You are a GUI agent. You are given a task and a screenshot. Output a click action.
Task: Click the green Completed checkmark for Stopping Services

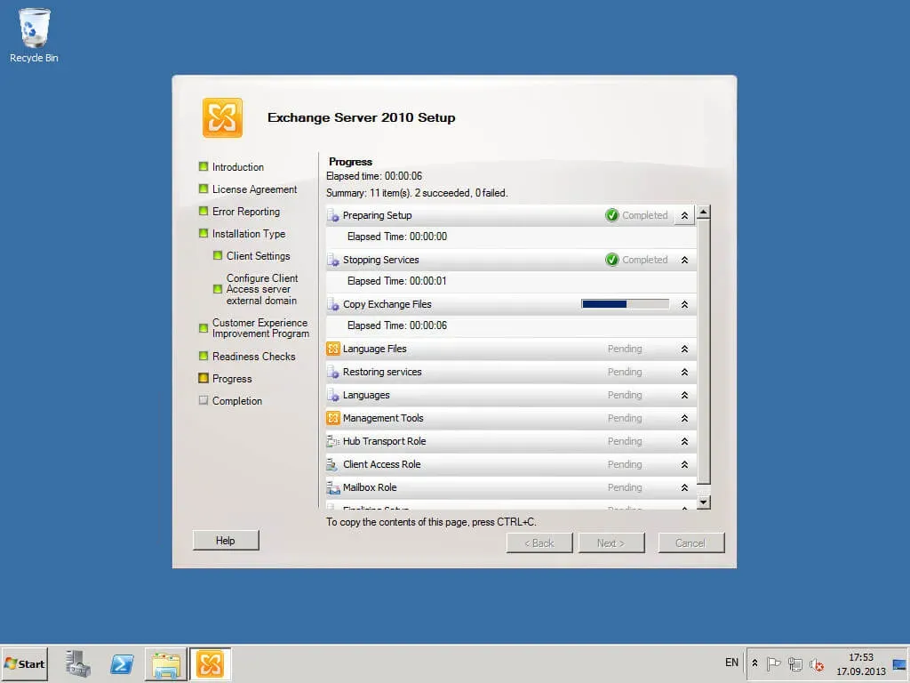coord(611,260)
